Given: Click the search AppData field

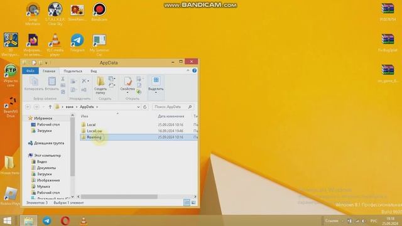Looking at the screenshot, I should 173,107.
